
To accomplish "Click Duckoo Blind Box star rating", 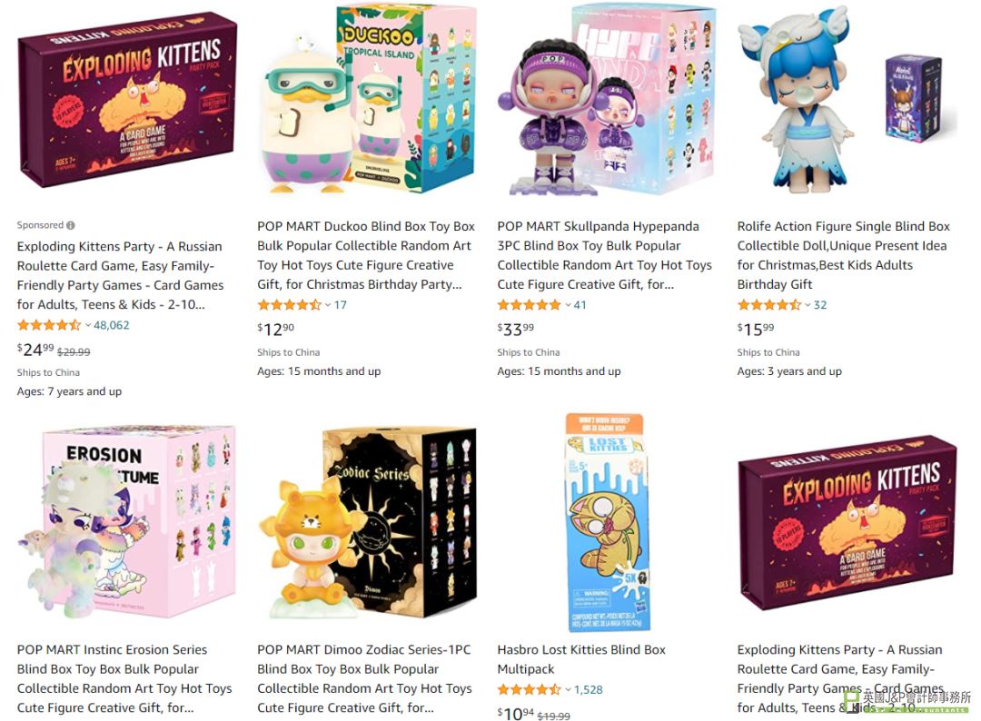I will coord(289,305).
